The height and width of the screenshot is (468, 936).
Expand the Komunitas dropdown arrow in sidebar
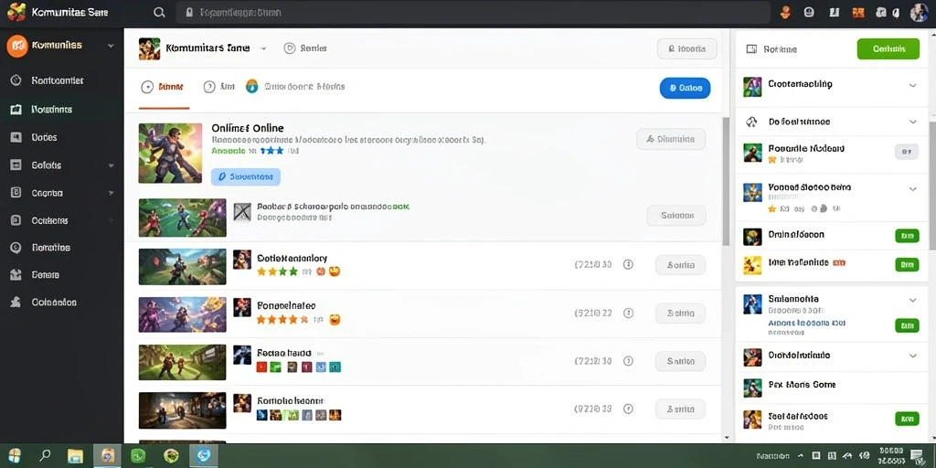111,46
